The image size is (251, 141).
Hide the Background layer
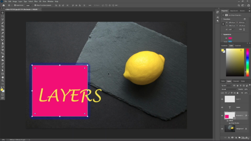coord(222,129)
